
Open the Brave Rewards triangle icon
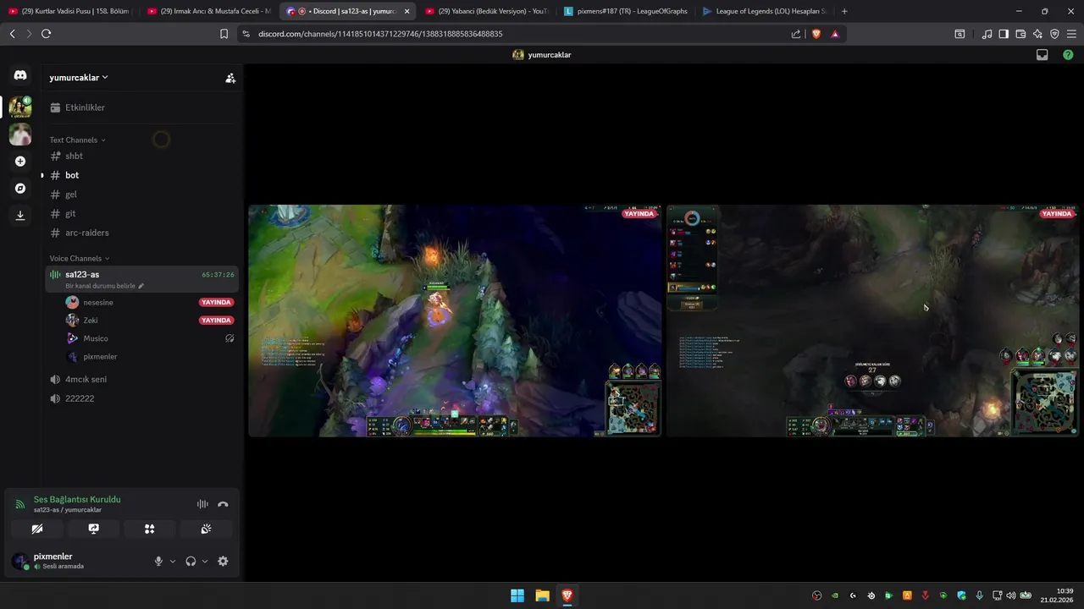coord(835,34)
